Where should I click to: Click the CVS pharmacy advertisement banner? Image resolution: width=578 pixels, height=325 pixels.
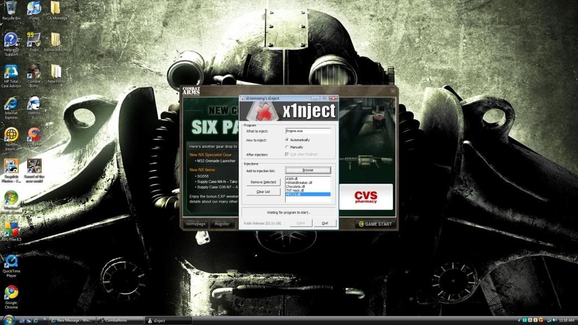(366, 197)
